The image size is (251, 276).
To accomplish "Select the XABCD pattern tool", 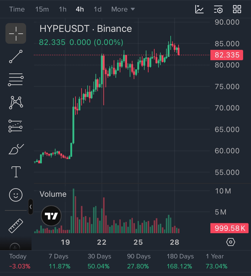I will tap(16, 103).
